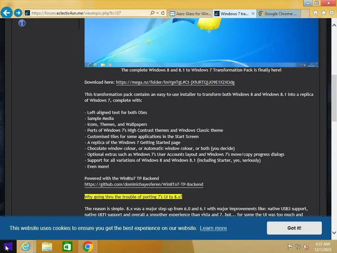Switch to the Google Chrome tab
Viewport: 337px width, 253px height.
278,14
